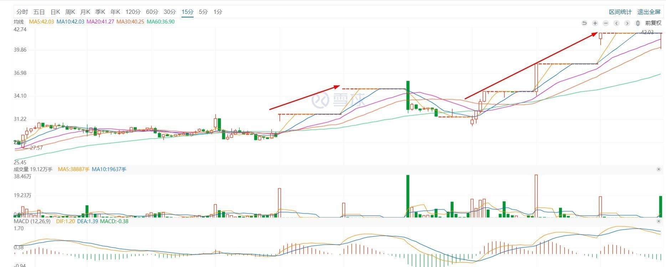The width and height of the screenshot is (666, 267).
Task: Click the volume MA5:38887手 legend
Action: [x=73, y=169]
